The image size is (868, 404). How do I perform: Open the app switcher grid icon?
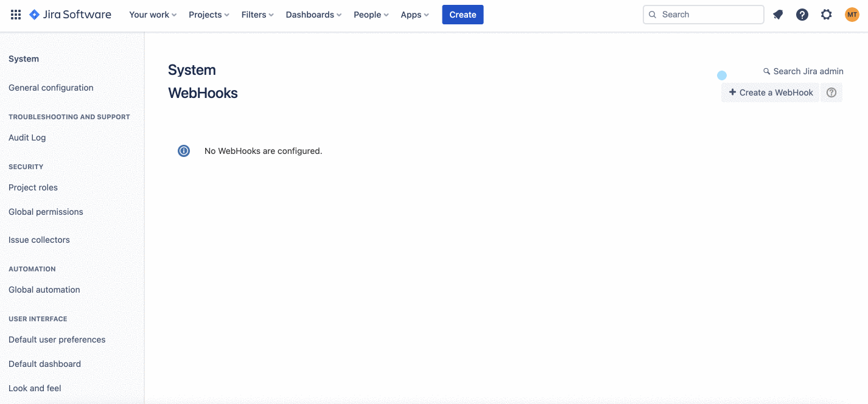(x=16, y=15)
